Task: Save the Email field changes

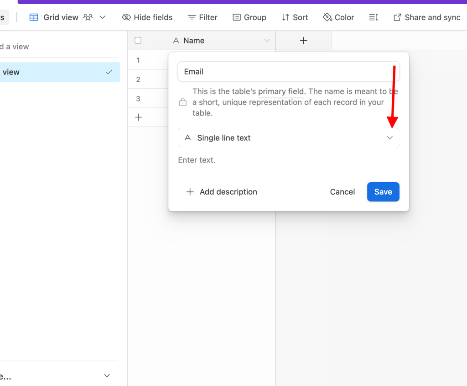Action: pyautogui.click(x=383, y=192)
